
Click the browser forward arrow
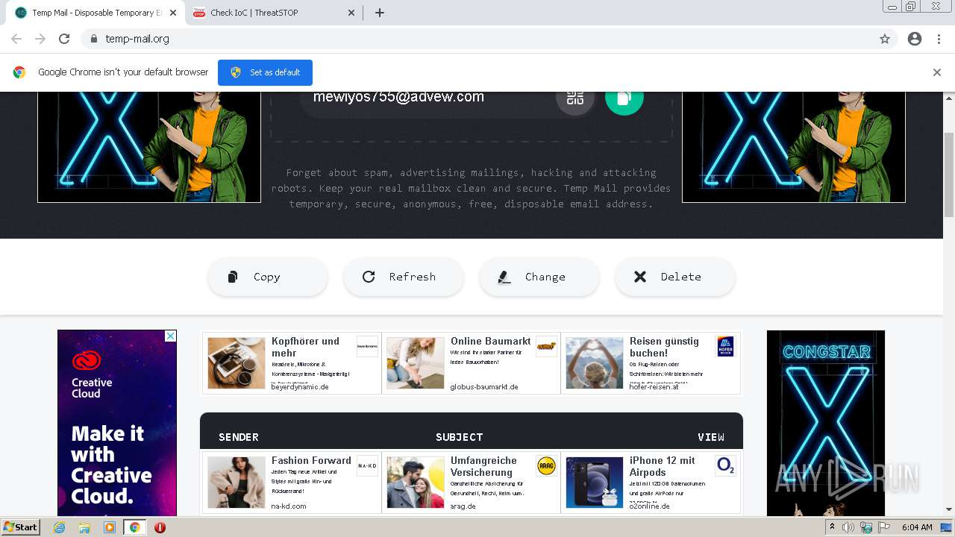pyautogui.click(x=40, y=39)
